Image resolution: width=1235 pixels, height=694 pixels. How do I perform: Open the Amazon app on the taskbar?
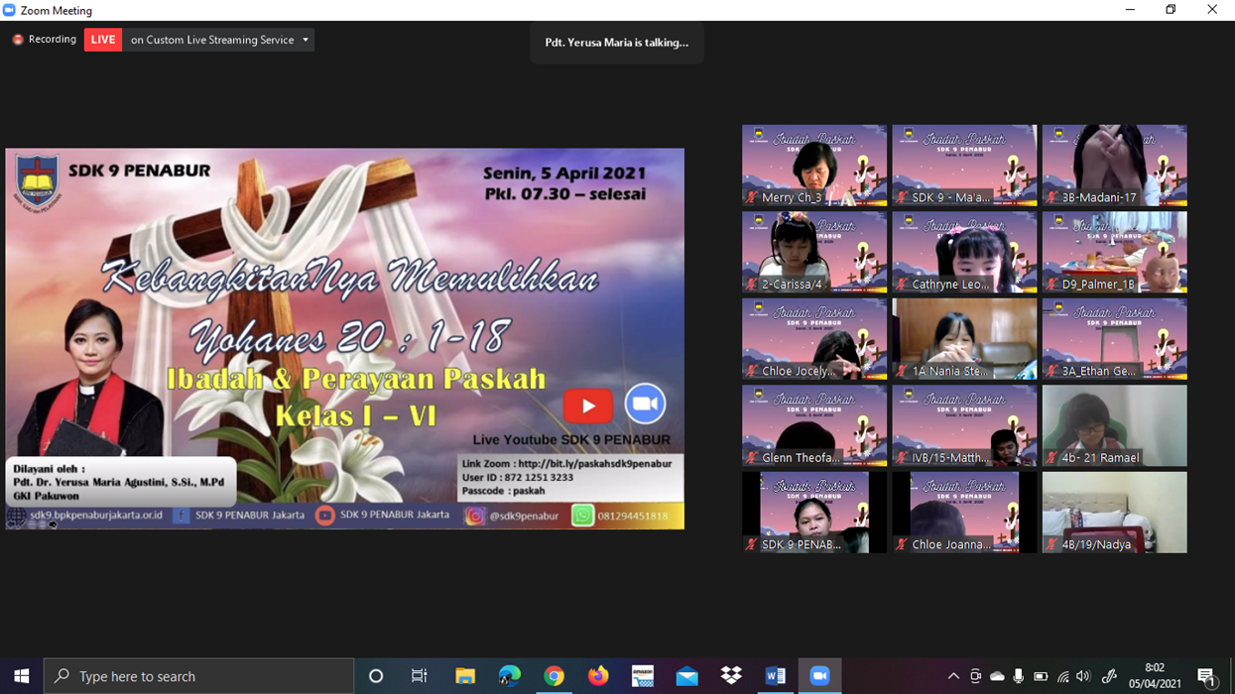(643, 676)
